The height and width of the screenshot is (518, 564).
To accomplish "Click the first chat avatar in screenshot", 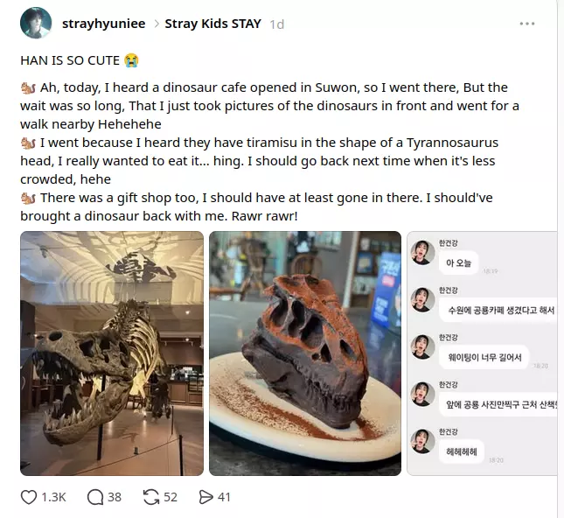I will click(423, 253).
